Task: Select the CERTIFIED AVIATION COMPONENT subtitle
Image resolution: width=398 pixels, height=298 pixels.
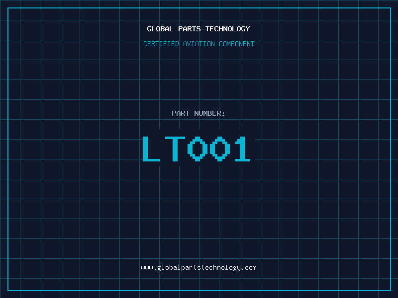Action: 199,44
